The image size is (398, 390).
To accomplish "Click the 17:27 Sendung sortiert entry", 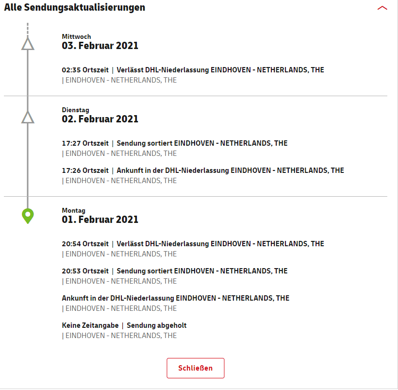I will 175,149.
